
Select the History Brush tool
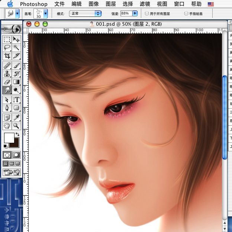pos(16,74)
